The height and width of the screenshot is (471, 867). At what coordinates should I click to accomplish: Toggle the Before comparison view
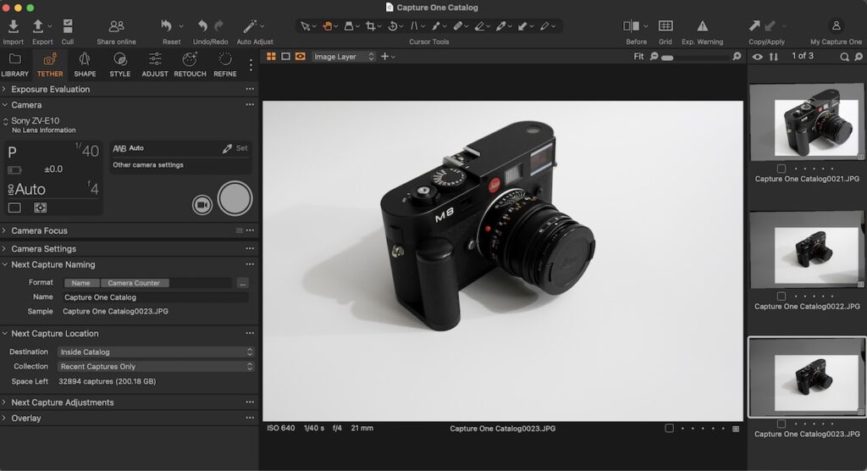[631, 26]
